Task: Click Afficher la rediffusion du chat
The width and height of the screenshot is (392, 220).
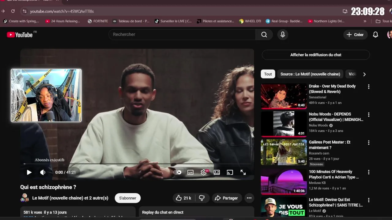Action: pos(316,55)
